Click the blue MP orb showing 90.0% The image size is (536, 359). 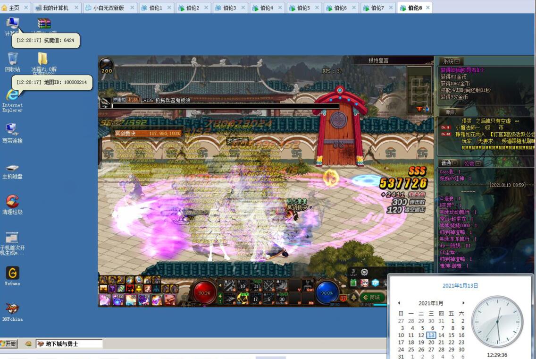click(x=327, y=292)
